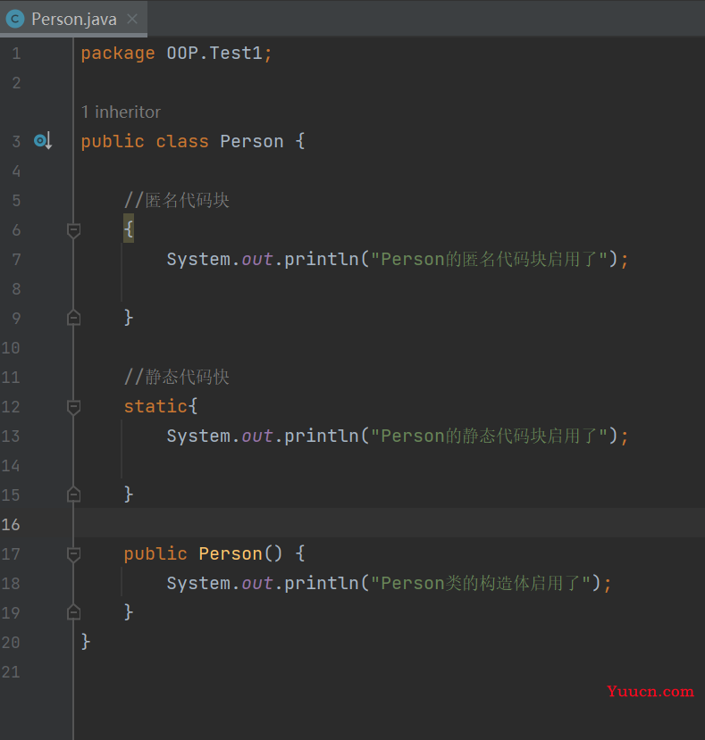Select the Person.java editor tab
Screen dimensions: 705x740
click(x=73, y=19)
